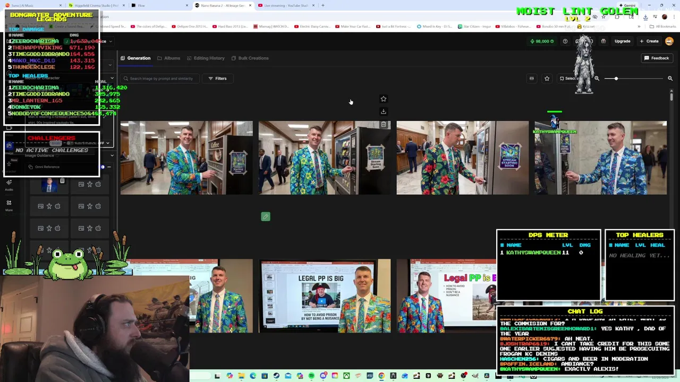Open the Chrome profile avatar

665,16
